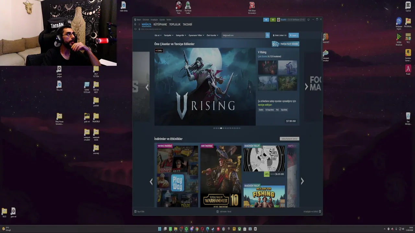415x233 pixels.
Task: Open the In Stars and Time deal
Action: coord(264,160)
